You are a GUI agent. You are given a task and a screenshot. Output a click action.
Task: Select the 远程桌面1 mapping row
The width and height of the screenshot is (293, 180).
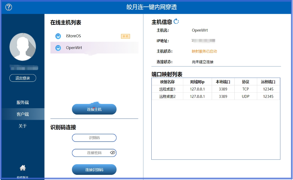[216, 89]
